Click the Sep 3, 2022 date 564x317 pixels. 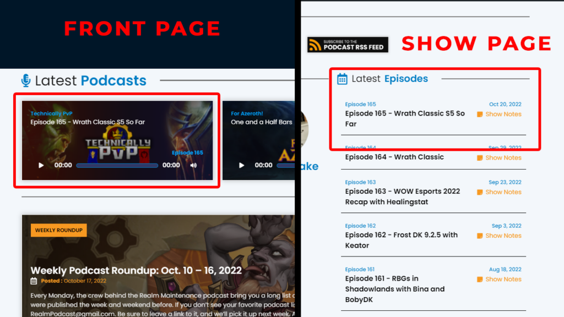(x=507, y=226)
